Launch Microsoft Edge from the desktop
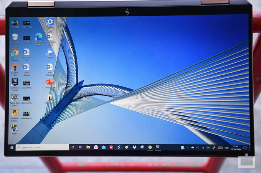Viewport: 261px width, 173px height. pos(38,39)
